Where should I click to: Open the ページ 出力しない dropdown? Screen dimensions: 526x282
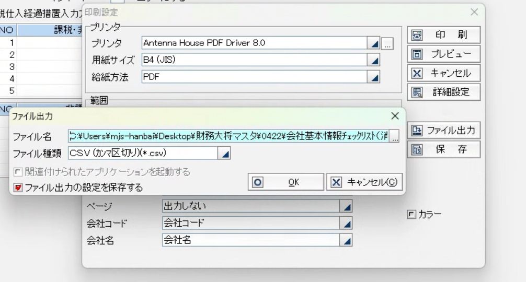tap(346, 206)
